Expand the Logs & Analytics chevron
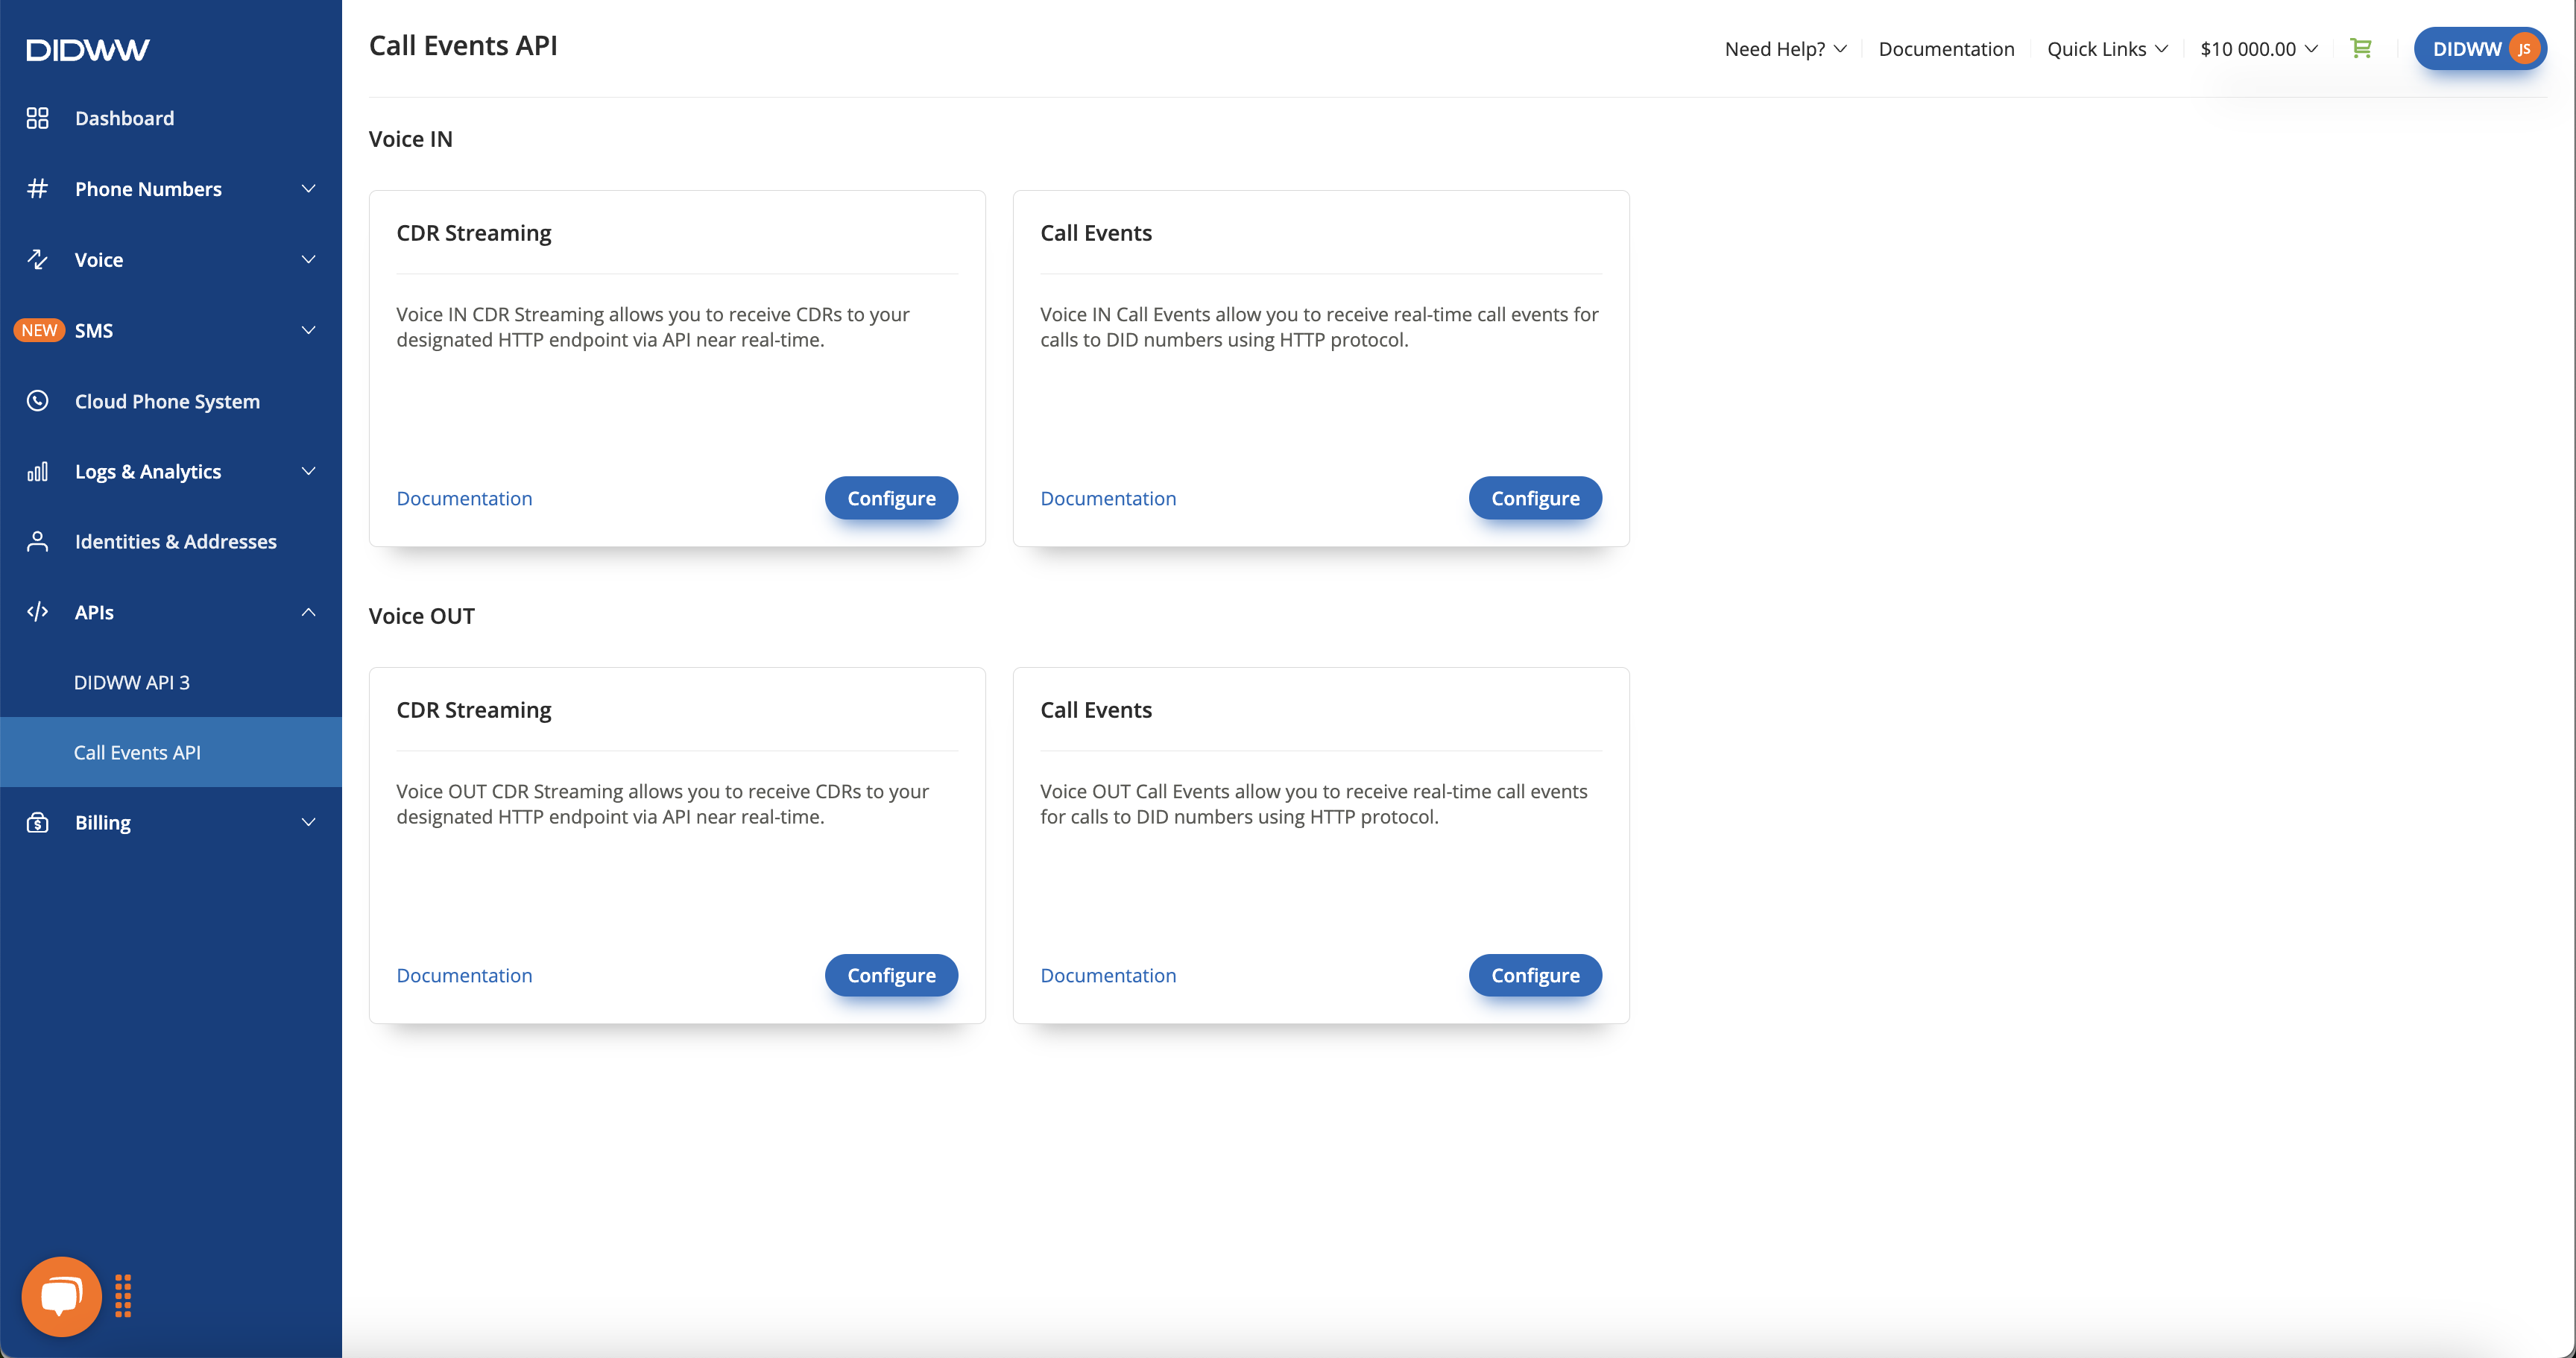The height and width of the screenshot is (1358, 2576). coord(309,471)
